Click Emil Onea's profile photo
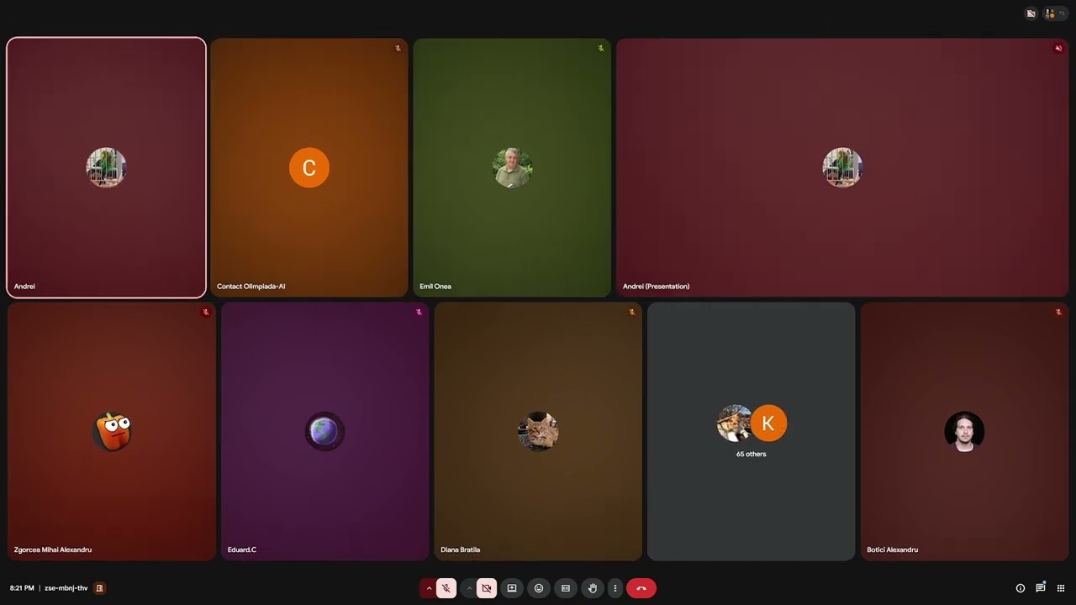 click(512, 168)
